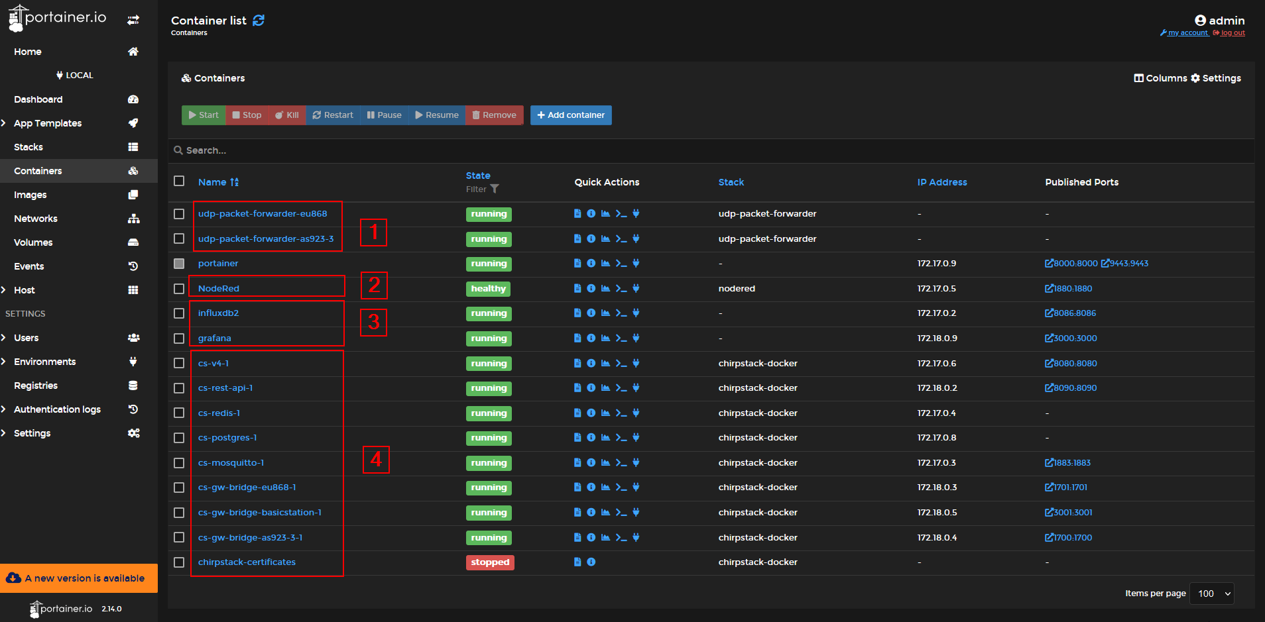Click new version download cloud icon
Image resolution: width=1265 pixels, height=622 pixels.
(x=13, y=578)
